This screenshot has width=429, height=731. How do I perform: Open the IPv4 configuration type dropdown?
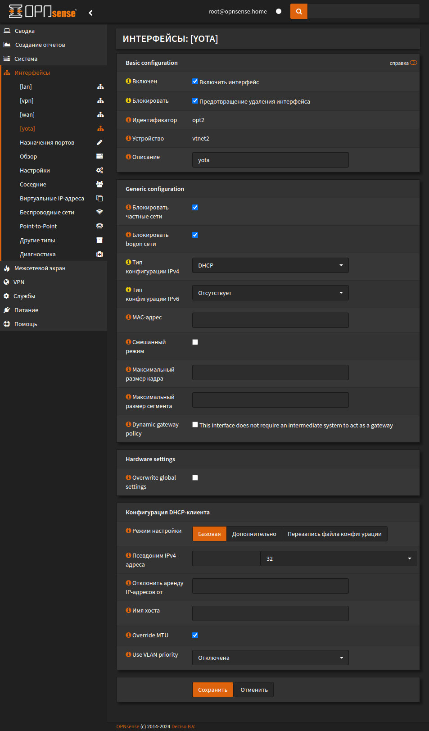(270, 265)
